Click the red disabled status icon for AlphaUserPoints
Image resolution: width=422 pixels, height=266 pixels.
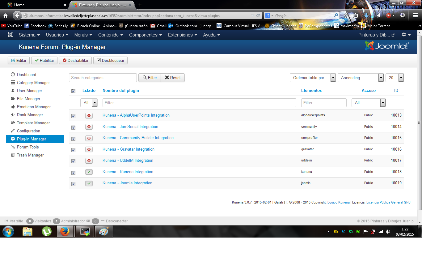[x=89, y=115]
